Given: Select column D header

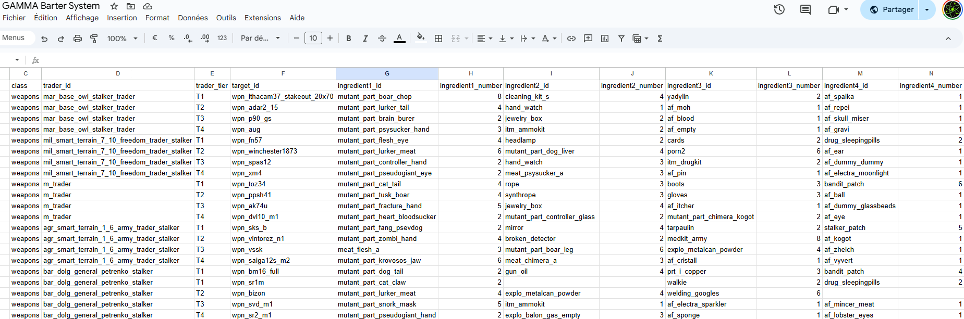Looking at the screenshot, I should click(118, 73).
